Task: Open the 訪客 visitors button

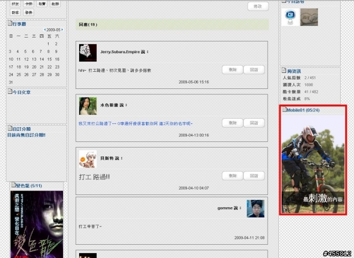Action: pos(15,12)
